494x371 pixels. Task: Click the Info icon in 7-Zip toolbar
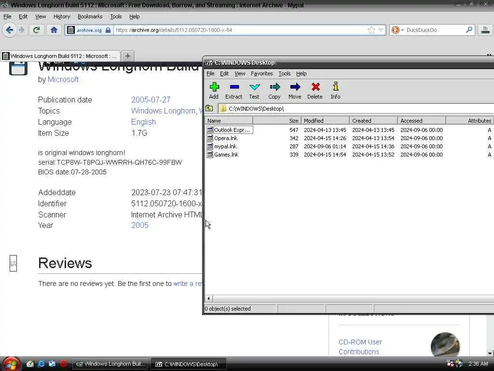335,90
